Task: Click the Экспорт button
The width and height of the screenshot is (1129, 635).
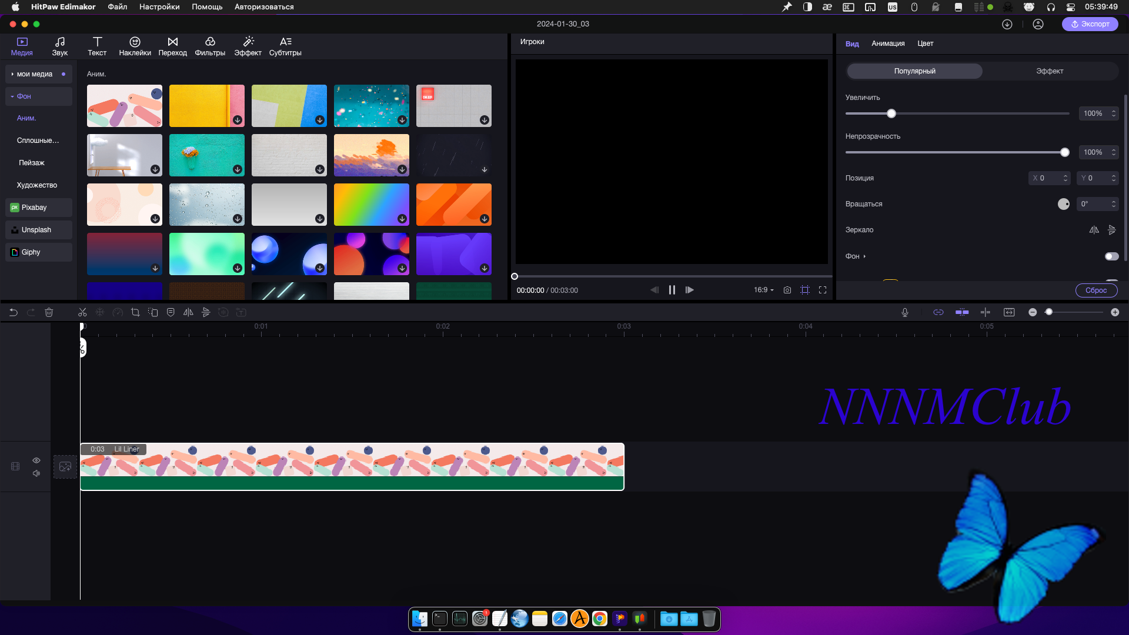Action: (1090, 24)
